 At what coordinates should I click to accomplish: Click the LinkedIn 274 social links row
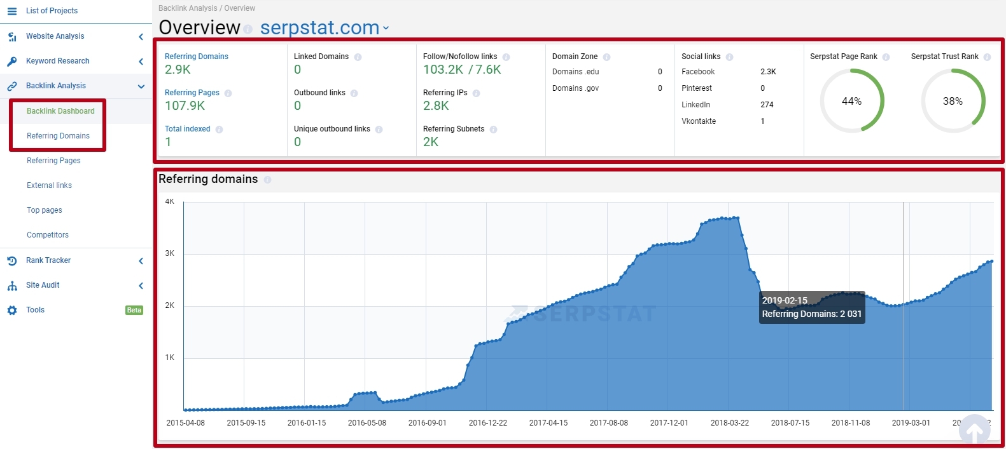point(728,105)
